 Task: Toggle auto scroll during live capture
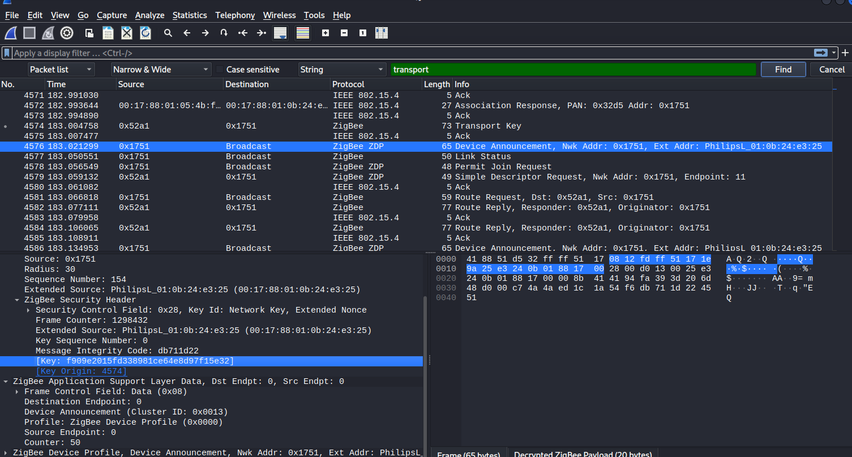280,33
